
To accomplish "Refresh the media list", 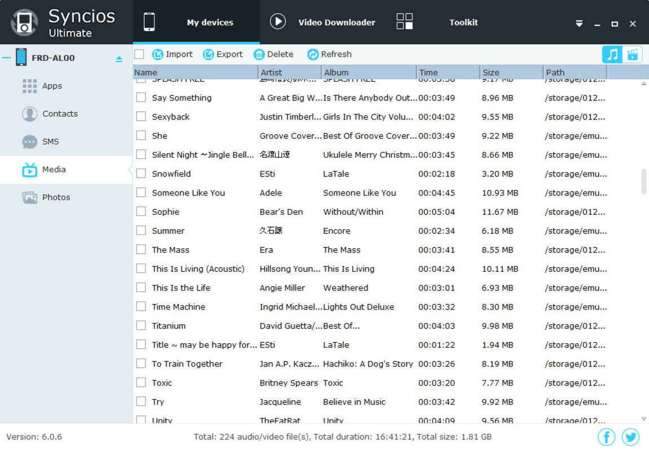I will tap(329, 54).
